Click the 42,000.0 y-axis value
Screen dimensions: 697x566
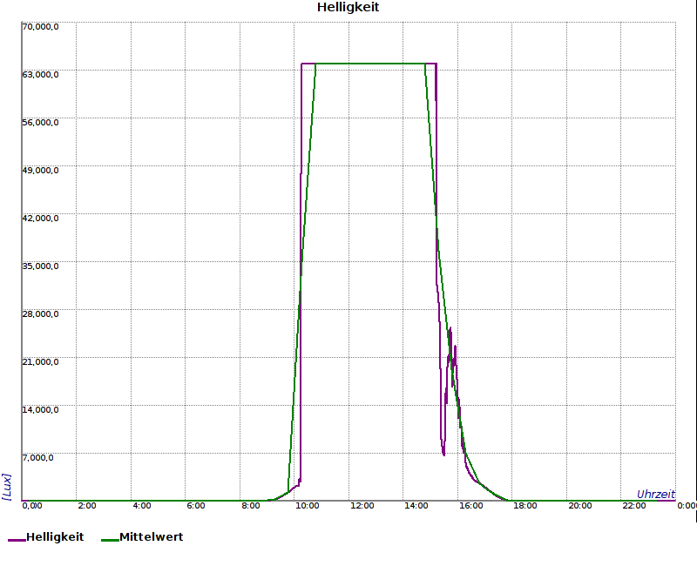pos(40,219)
